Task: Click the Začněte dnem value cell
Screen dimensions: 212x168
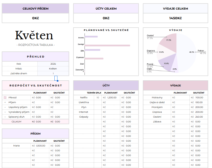Action: [x=53, y=73]
